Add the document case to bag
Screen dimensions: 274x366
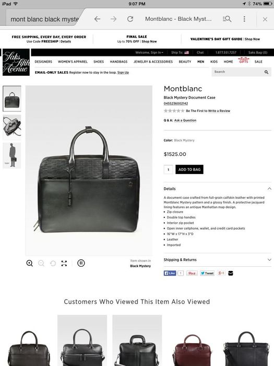189,169
